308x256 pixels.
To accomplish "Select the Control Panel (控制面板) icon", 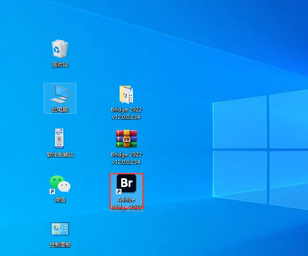I will [60, 229].
